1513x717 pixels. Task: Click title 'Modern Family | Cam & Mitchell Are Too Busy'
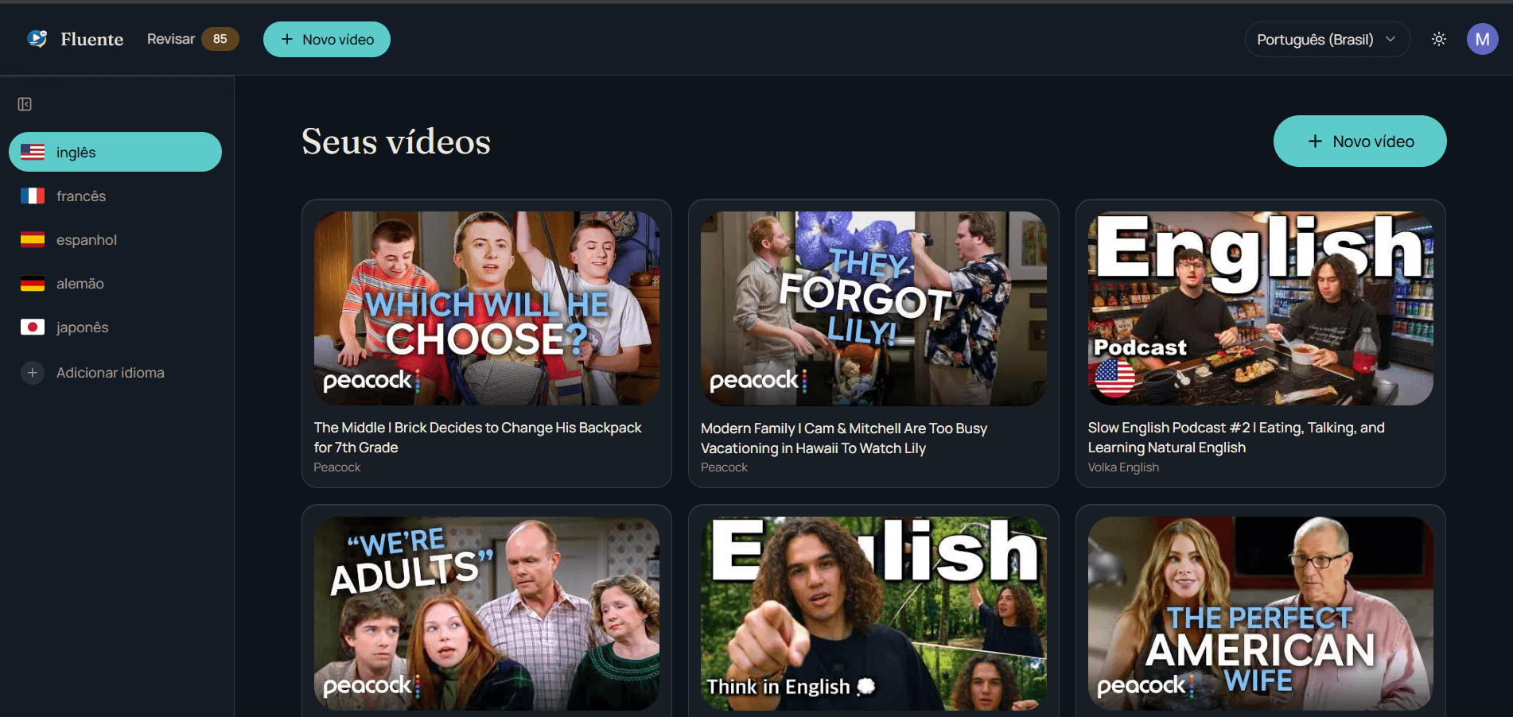(844, 438)
